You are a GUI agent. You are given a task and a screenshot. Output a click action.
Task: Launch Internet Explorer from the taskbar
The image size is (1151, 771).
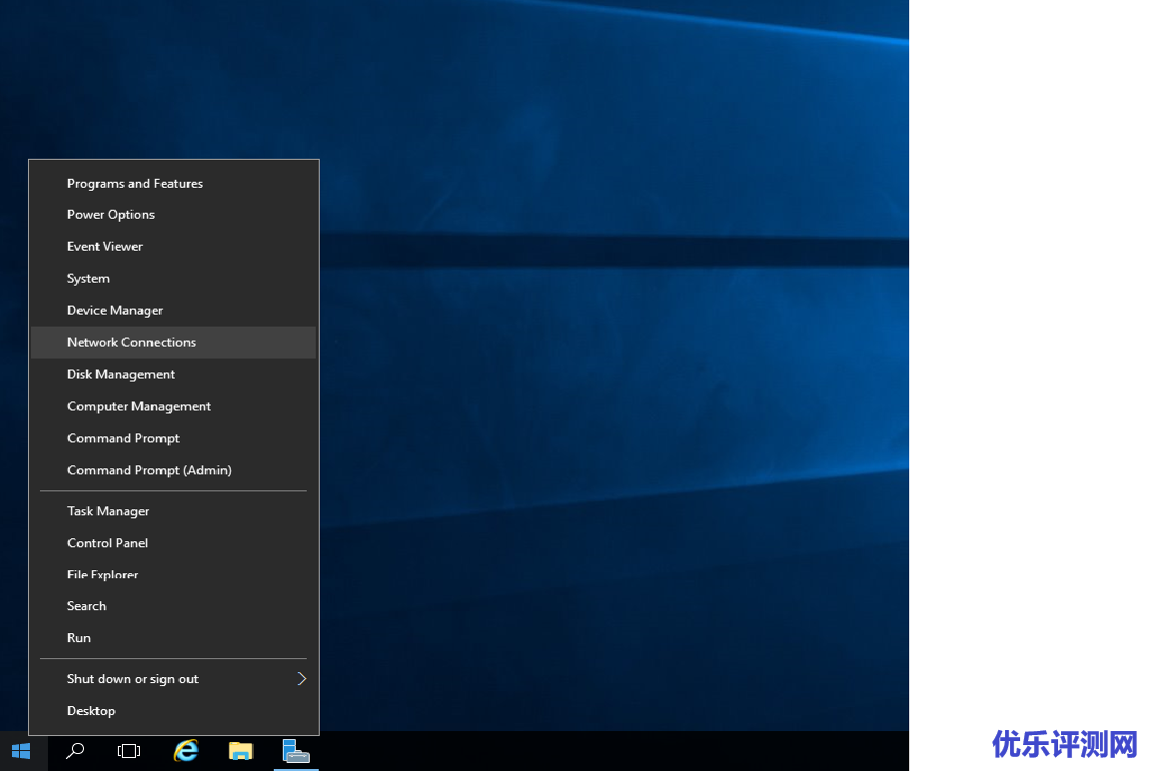pos(186,751)
